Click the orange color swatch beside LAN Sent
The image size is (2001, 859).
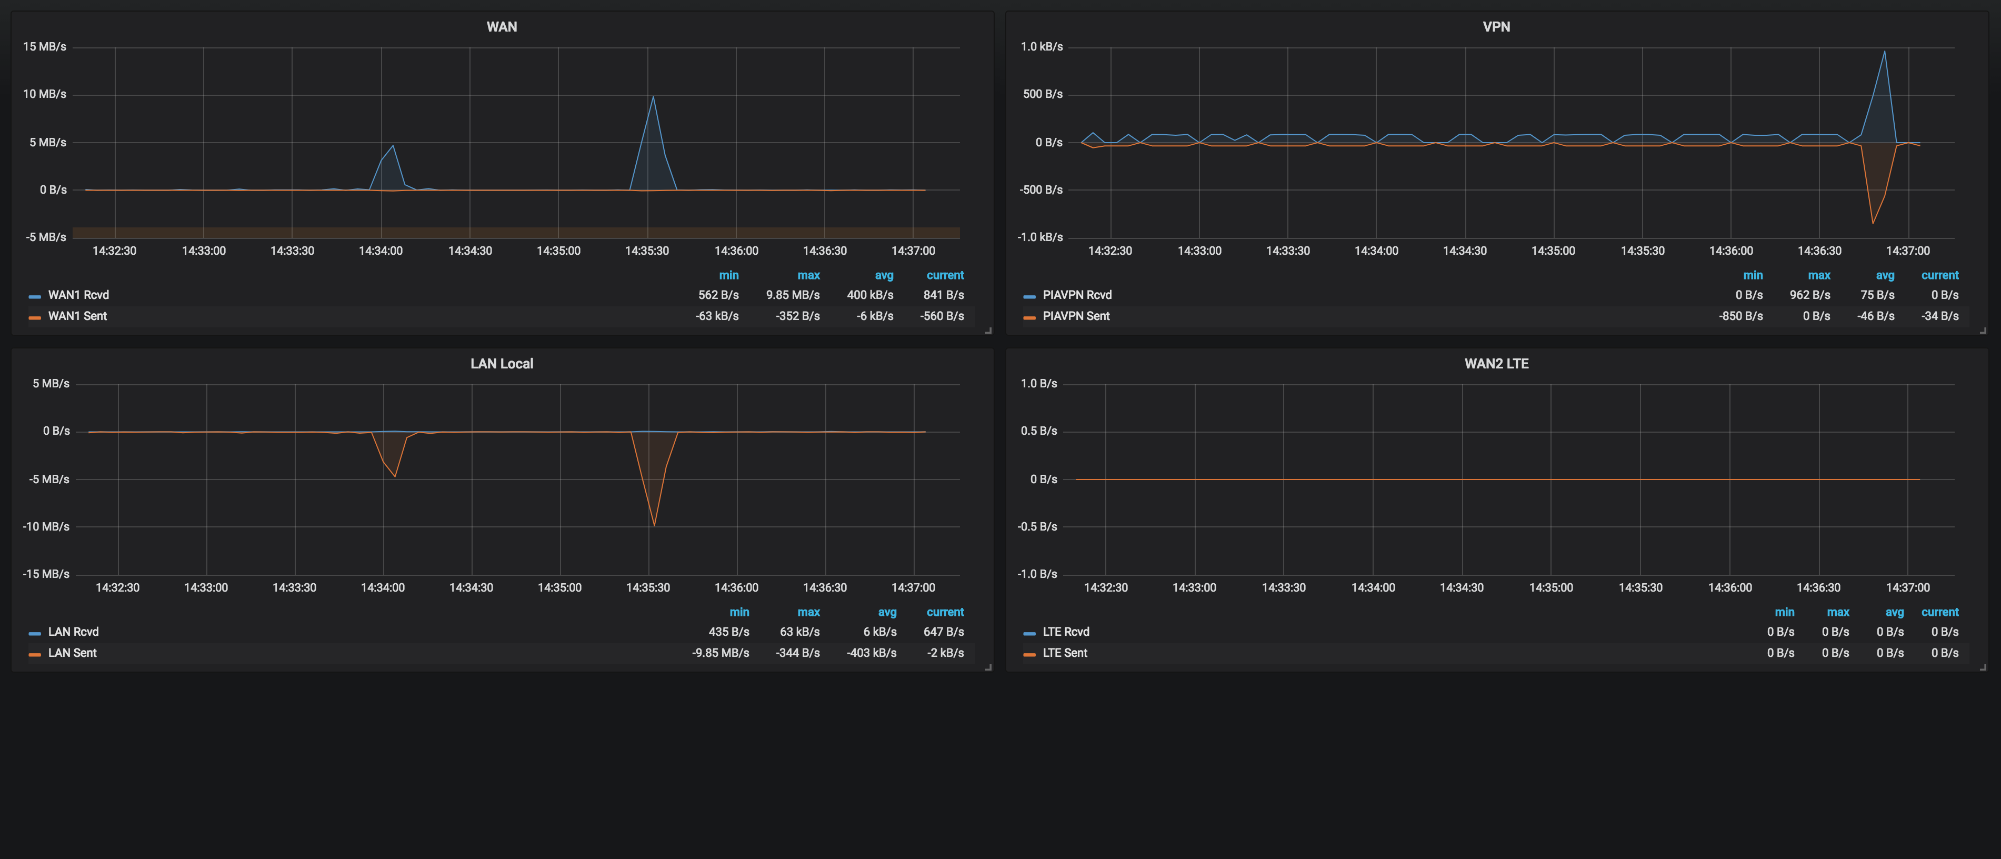tap(34, 654)
